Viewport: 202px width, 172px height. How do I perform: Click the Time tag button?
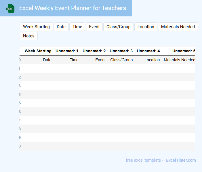pyautogui.click(x=77, y=27)
